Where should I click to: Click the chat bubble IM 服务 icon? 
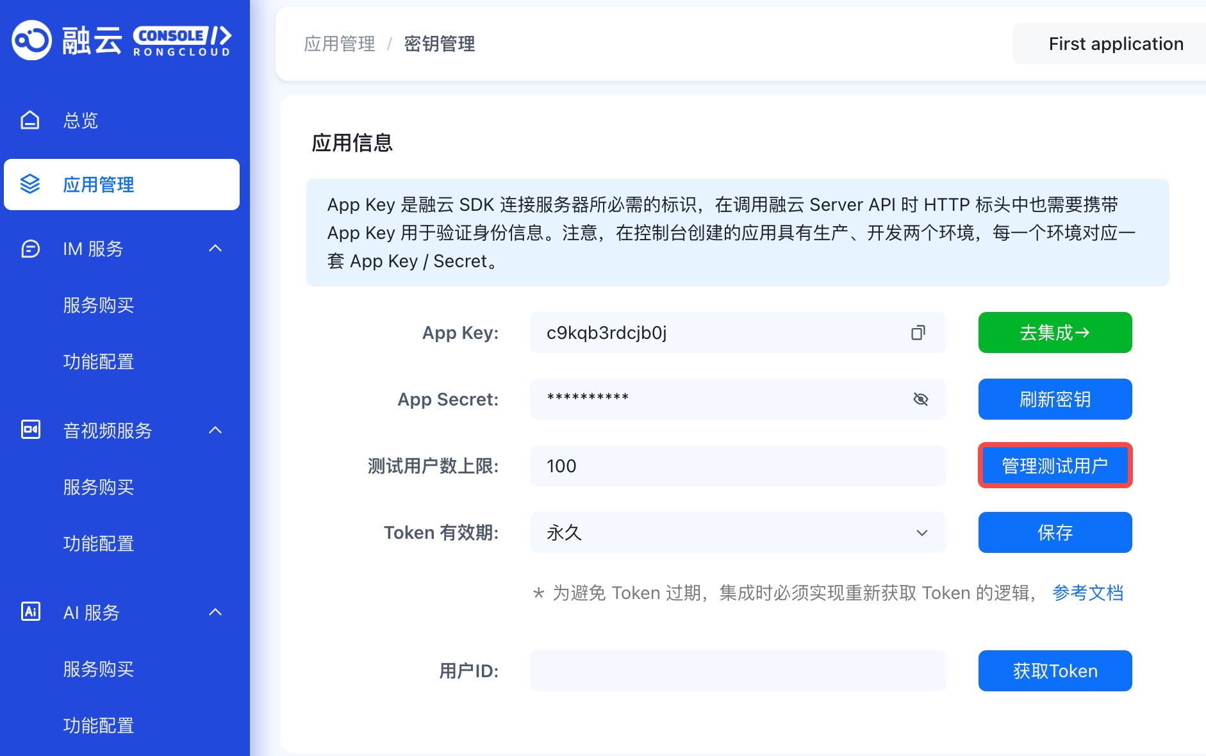pyautogui.click(x=30, y=249)
